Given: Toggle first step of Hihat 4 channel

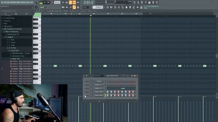Looking at the screenshot, I should coord(108,95).
